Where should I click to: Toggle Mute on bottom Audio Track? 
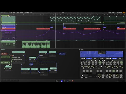(14, 45)
